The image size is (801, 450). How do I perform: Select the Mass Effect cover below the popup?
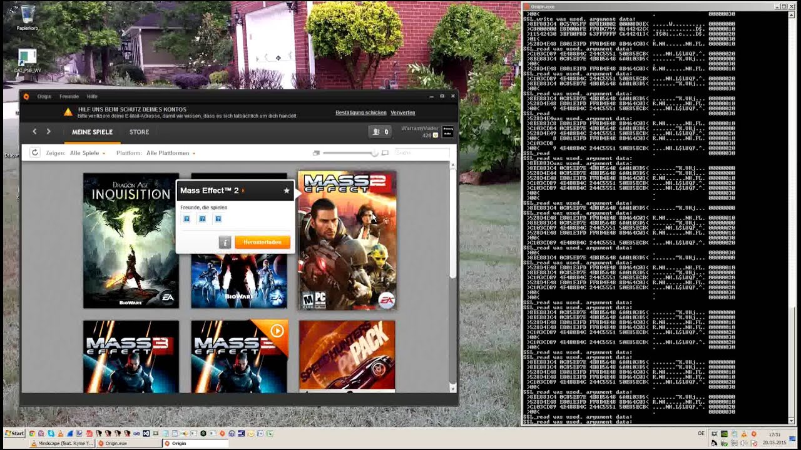point(239,281)
